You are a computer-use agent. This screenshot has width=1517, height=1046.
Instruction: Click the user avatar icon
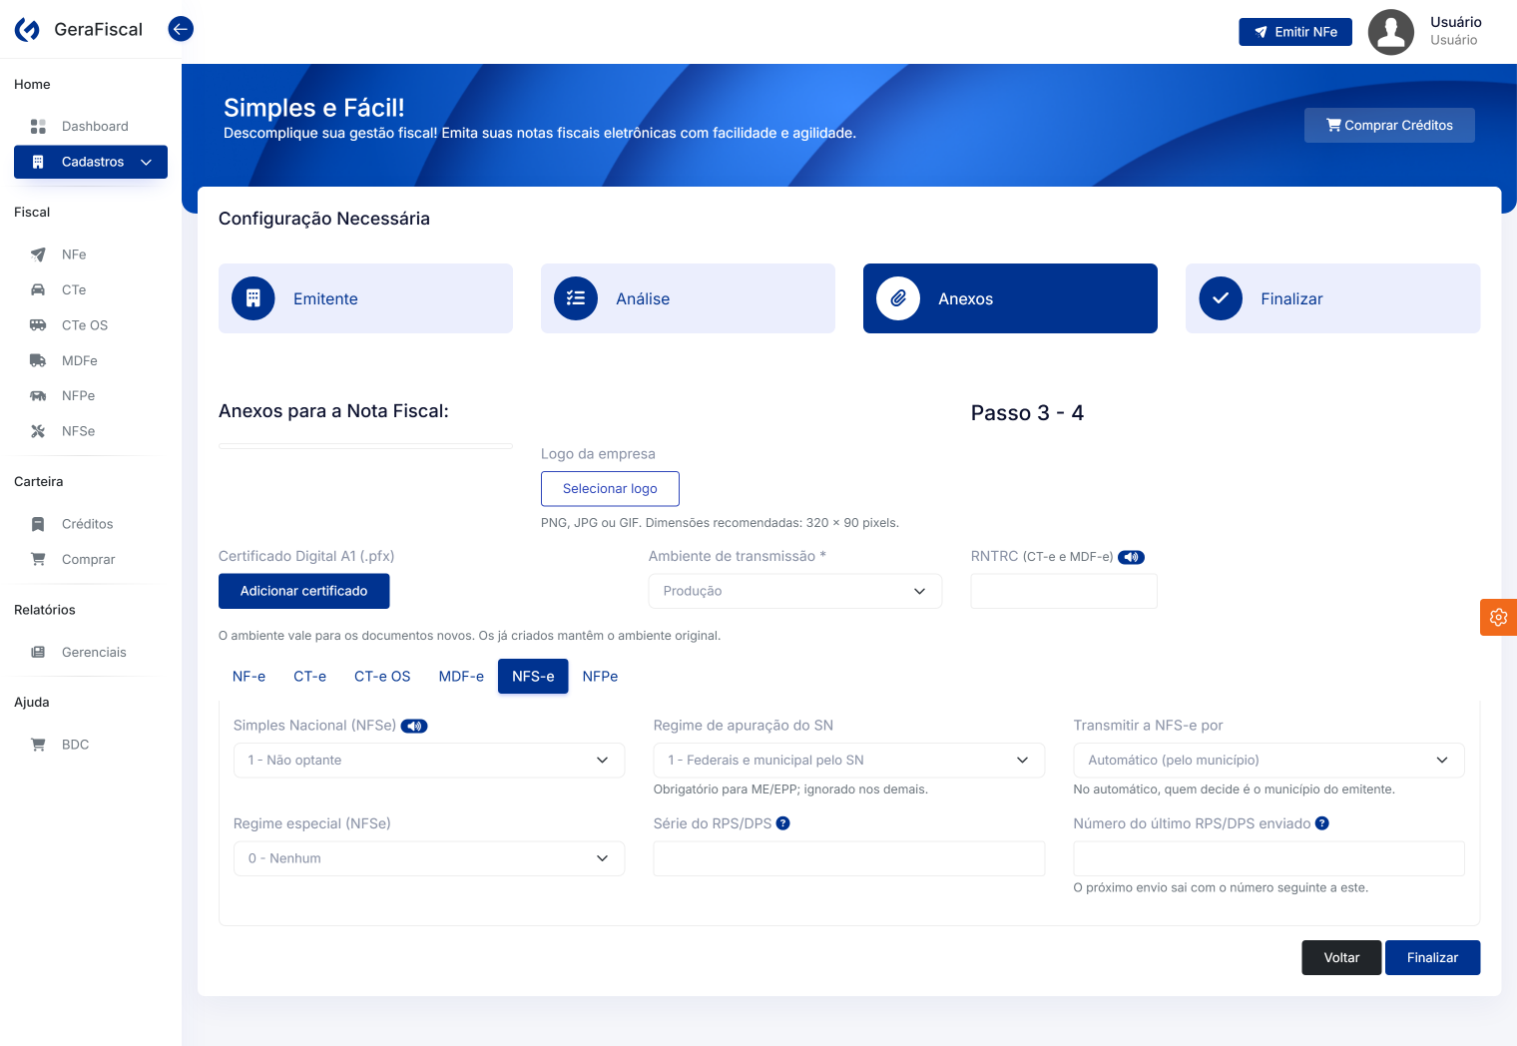tap(1390, 32)
